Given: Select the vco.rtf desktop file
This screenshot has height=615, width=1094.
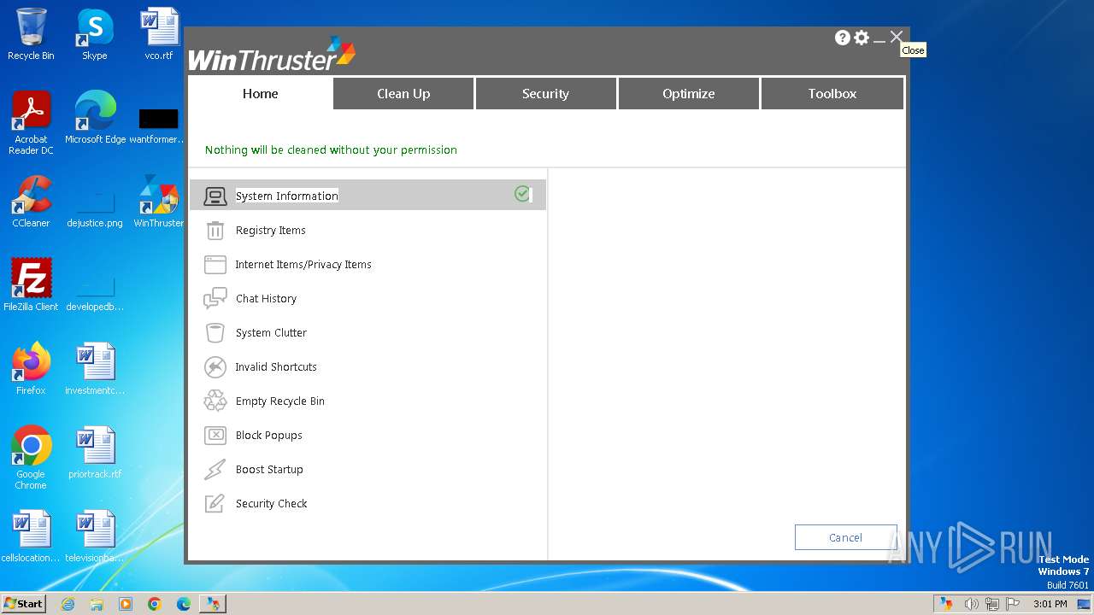Looking at the screenshot, I should pos(159,34).
